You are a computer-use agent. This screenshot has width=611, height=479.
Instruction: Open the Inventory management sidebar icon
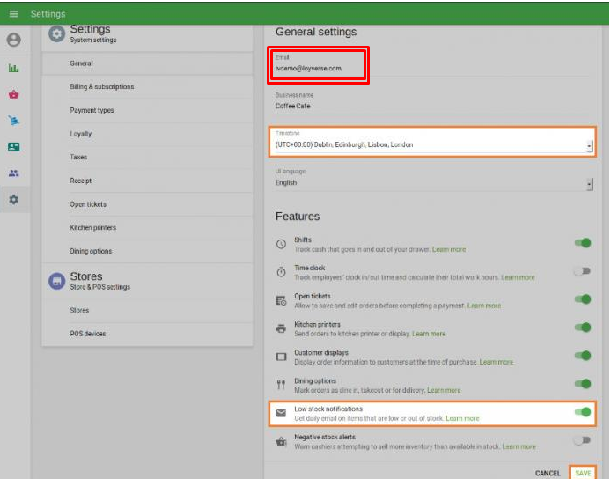[x=13, y=121]
